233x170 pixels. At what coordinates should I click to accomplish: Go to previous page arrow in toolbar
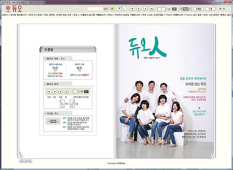(139, 8)
